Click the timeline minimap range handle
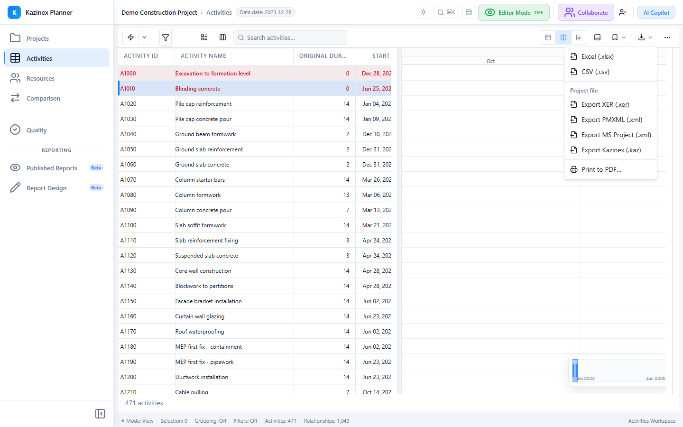 tap(575, 371)
